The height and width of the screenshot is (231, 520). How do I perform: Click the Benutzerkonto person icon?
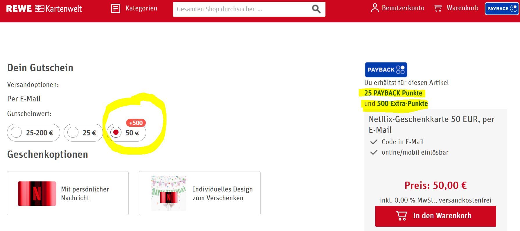tap(375, 8)
